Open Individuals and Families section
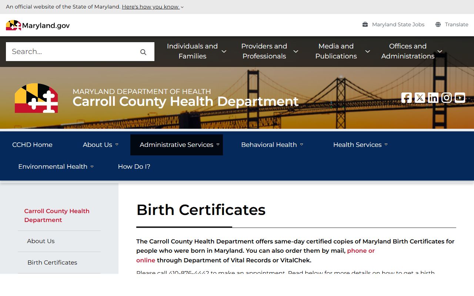Image resolution: width=474 pixels, height=296 pixels. 192,51
